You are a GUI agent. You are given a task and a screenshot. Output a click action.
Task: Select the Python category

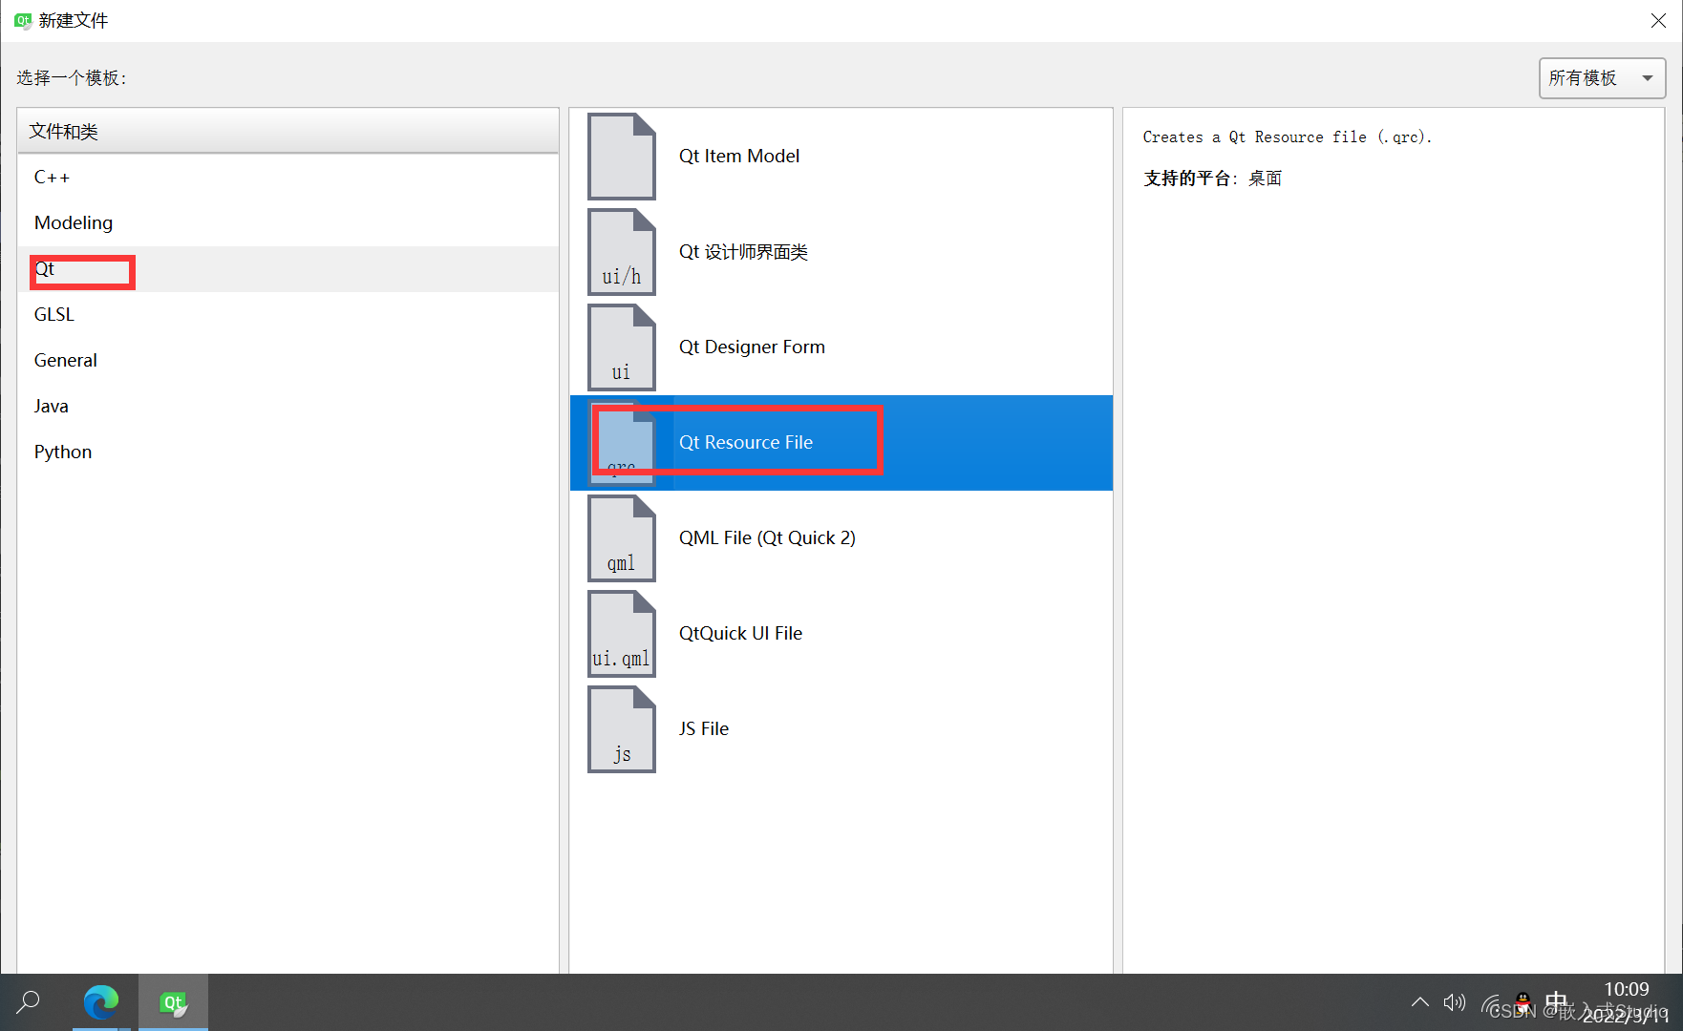[288, 452]
